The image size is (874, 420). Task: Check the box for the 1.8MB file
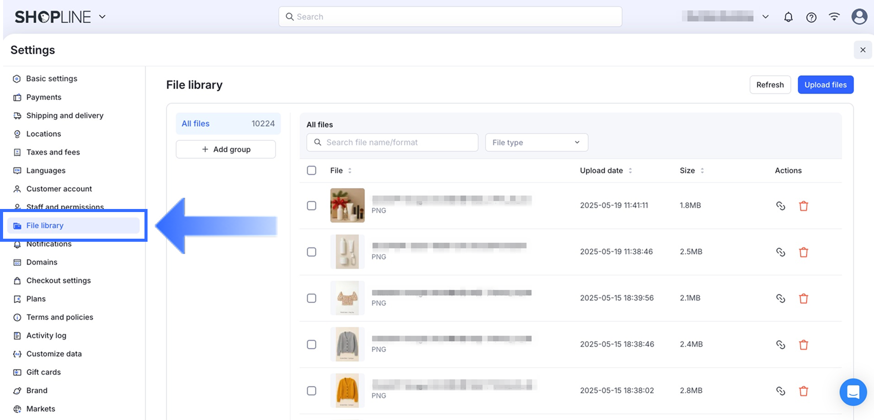click(311, 205)
